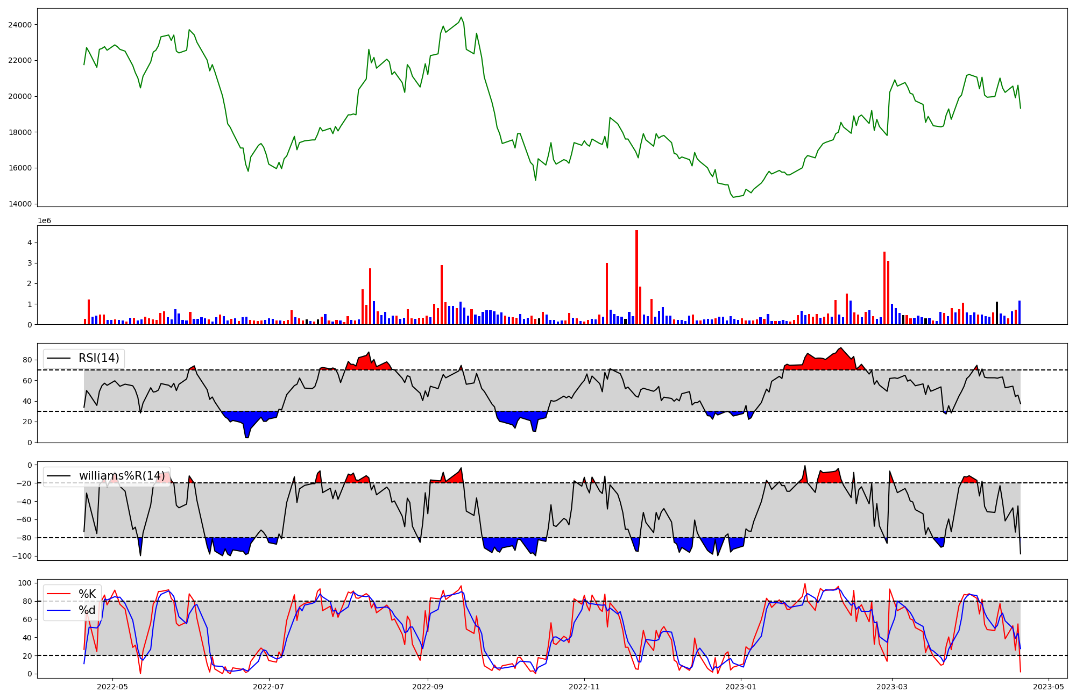Click the williams%R(14) legend label
This screenshot has width=1076, height=699.
click(x=122, y=476)
